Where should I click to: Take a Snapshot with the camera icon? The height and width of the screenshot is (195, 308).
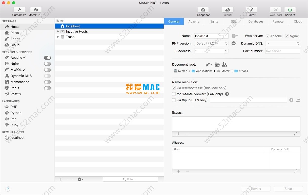pos(203,10)
